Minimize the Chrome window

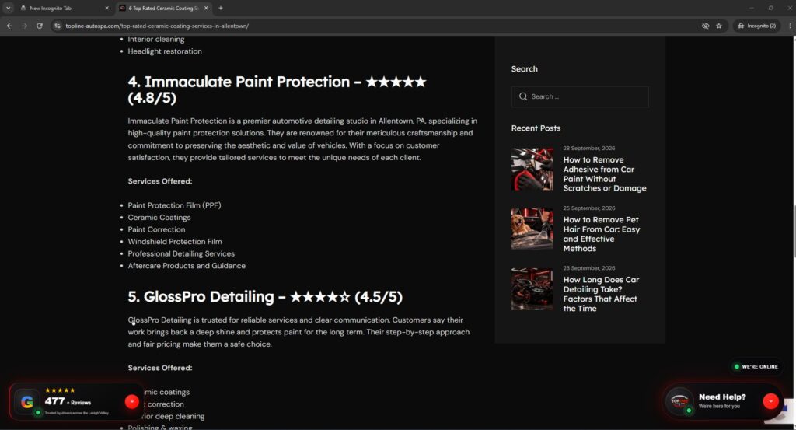pos(752,8)
